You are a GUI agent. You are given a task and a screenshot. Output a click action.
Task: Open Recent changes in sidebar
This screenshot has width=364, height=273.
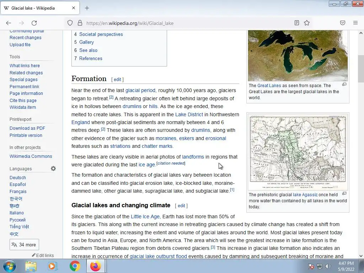click(25, 38)
